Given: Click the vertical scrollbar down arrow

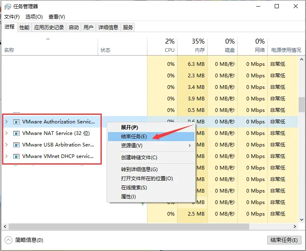Looking at the screenshot, I should coord(301,220).
